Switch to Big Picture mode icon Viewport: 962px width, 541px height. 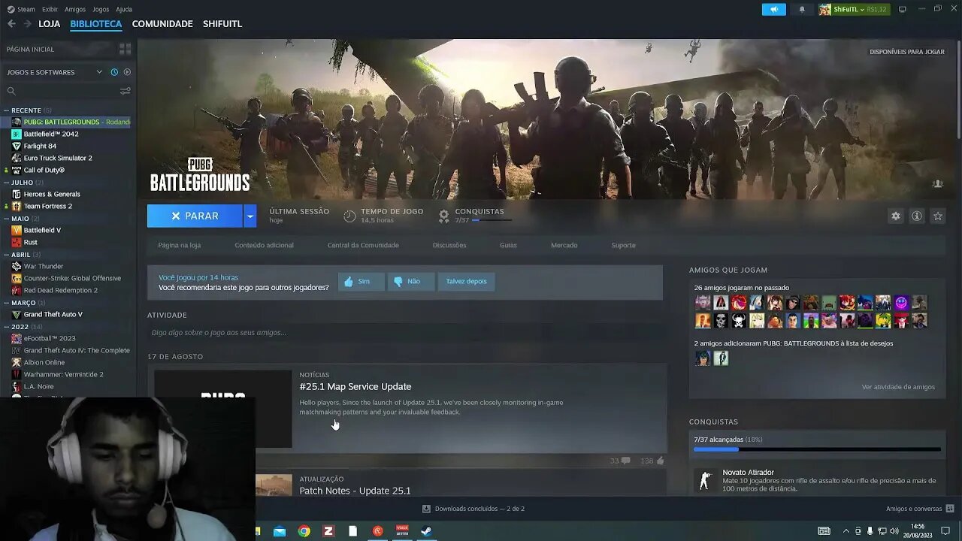click(x=903, y=9)
